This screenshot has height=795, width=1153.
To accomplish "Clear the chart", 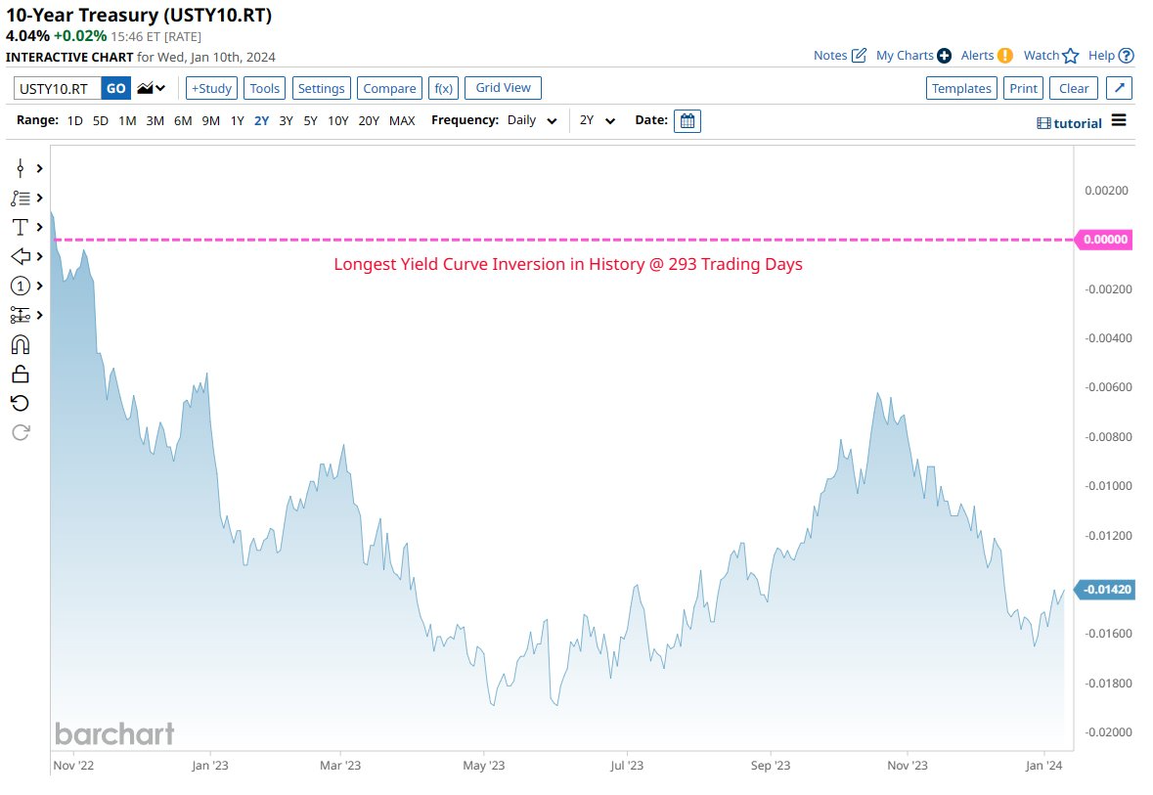I will [x=1074, y=88].
